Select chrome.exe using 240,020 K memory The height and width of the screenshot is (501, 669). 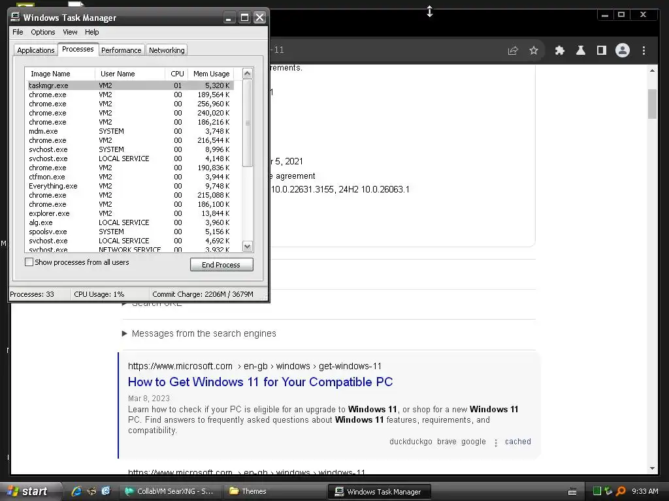click(x=131, y=113)
